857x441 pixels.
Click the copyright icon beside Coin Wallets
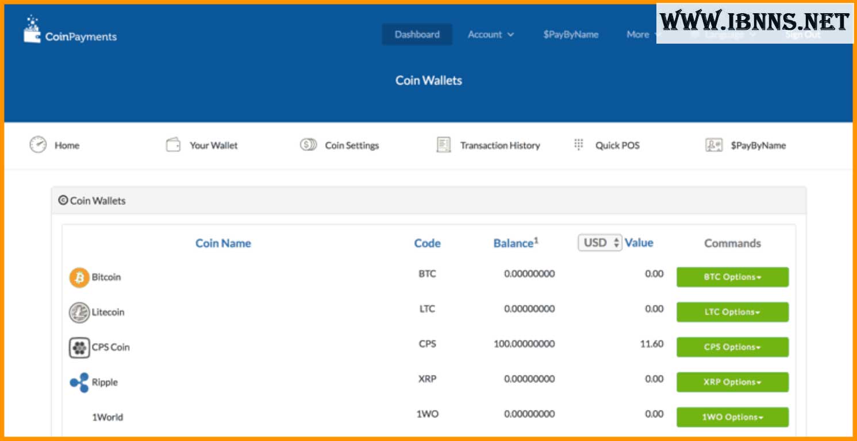pyautogui.click(x=63, y=200)
